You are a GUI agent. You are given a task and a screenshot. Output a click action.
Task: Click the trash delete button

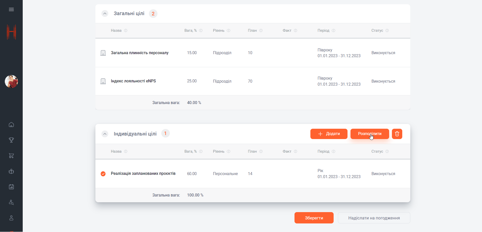click(397, 134)
